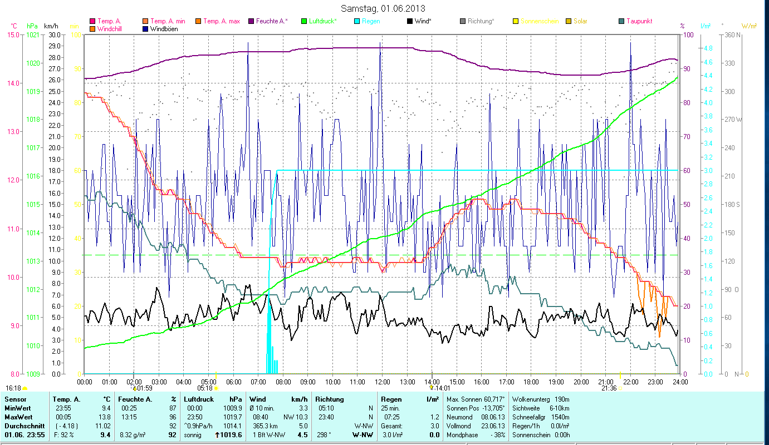Click the pink Temp. A. legend swatch
The height and width of the screenshot is (445, 769).
click(92, 21)
